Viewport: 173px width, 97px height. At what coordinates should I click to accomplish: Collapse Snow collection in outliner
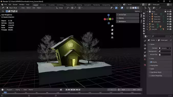[x=147, y=11]
